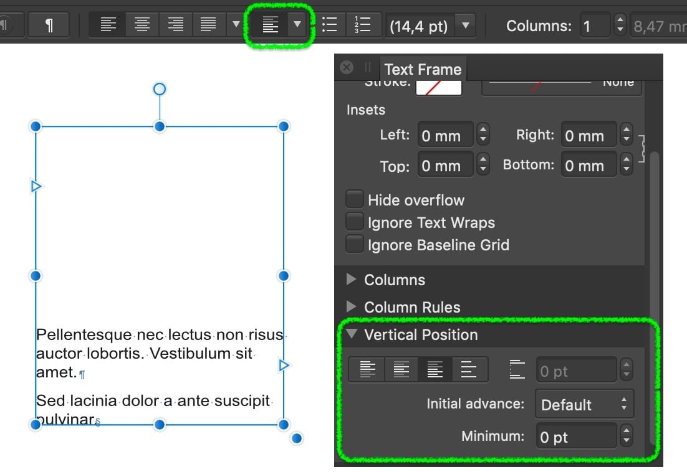Click the Stroke color swatch

click(438, 86)
